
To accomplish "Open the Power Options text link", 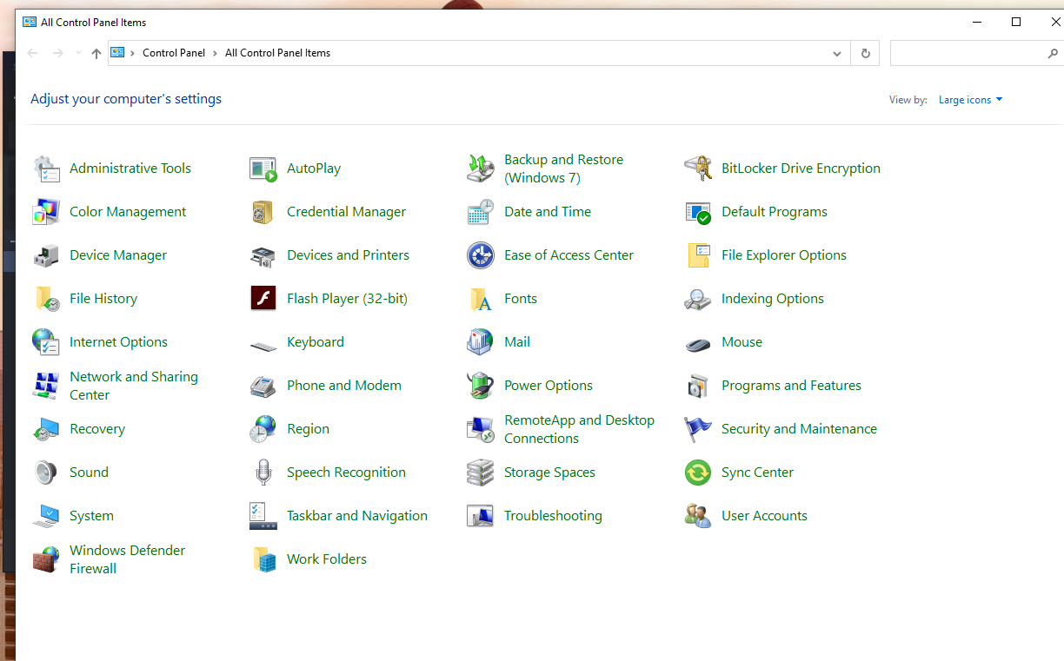I will coord(549,386).
